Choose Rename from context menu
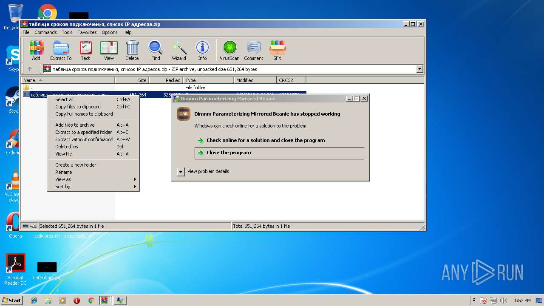The width and height of the screenshot is (544, 306). tap(93, 172)
